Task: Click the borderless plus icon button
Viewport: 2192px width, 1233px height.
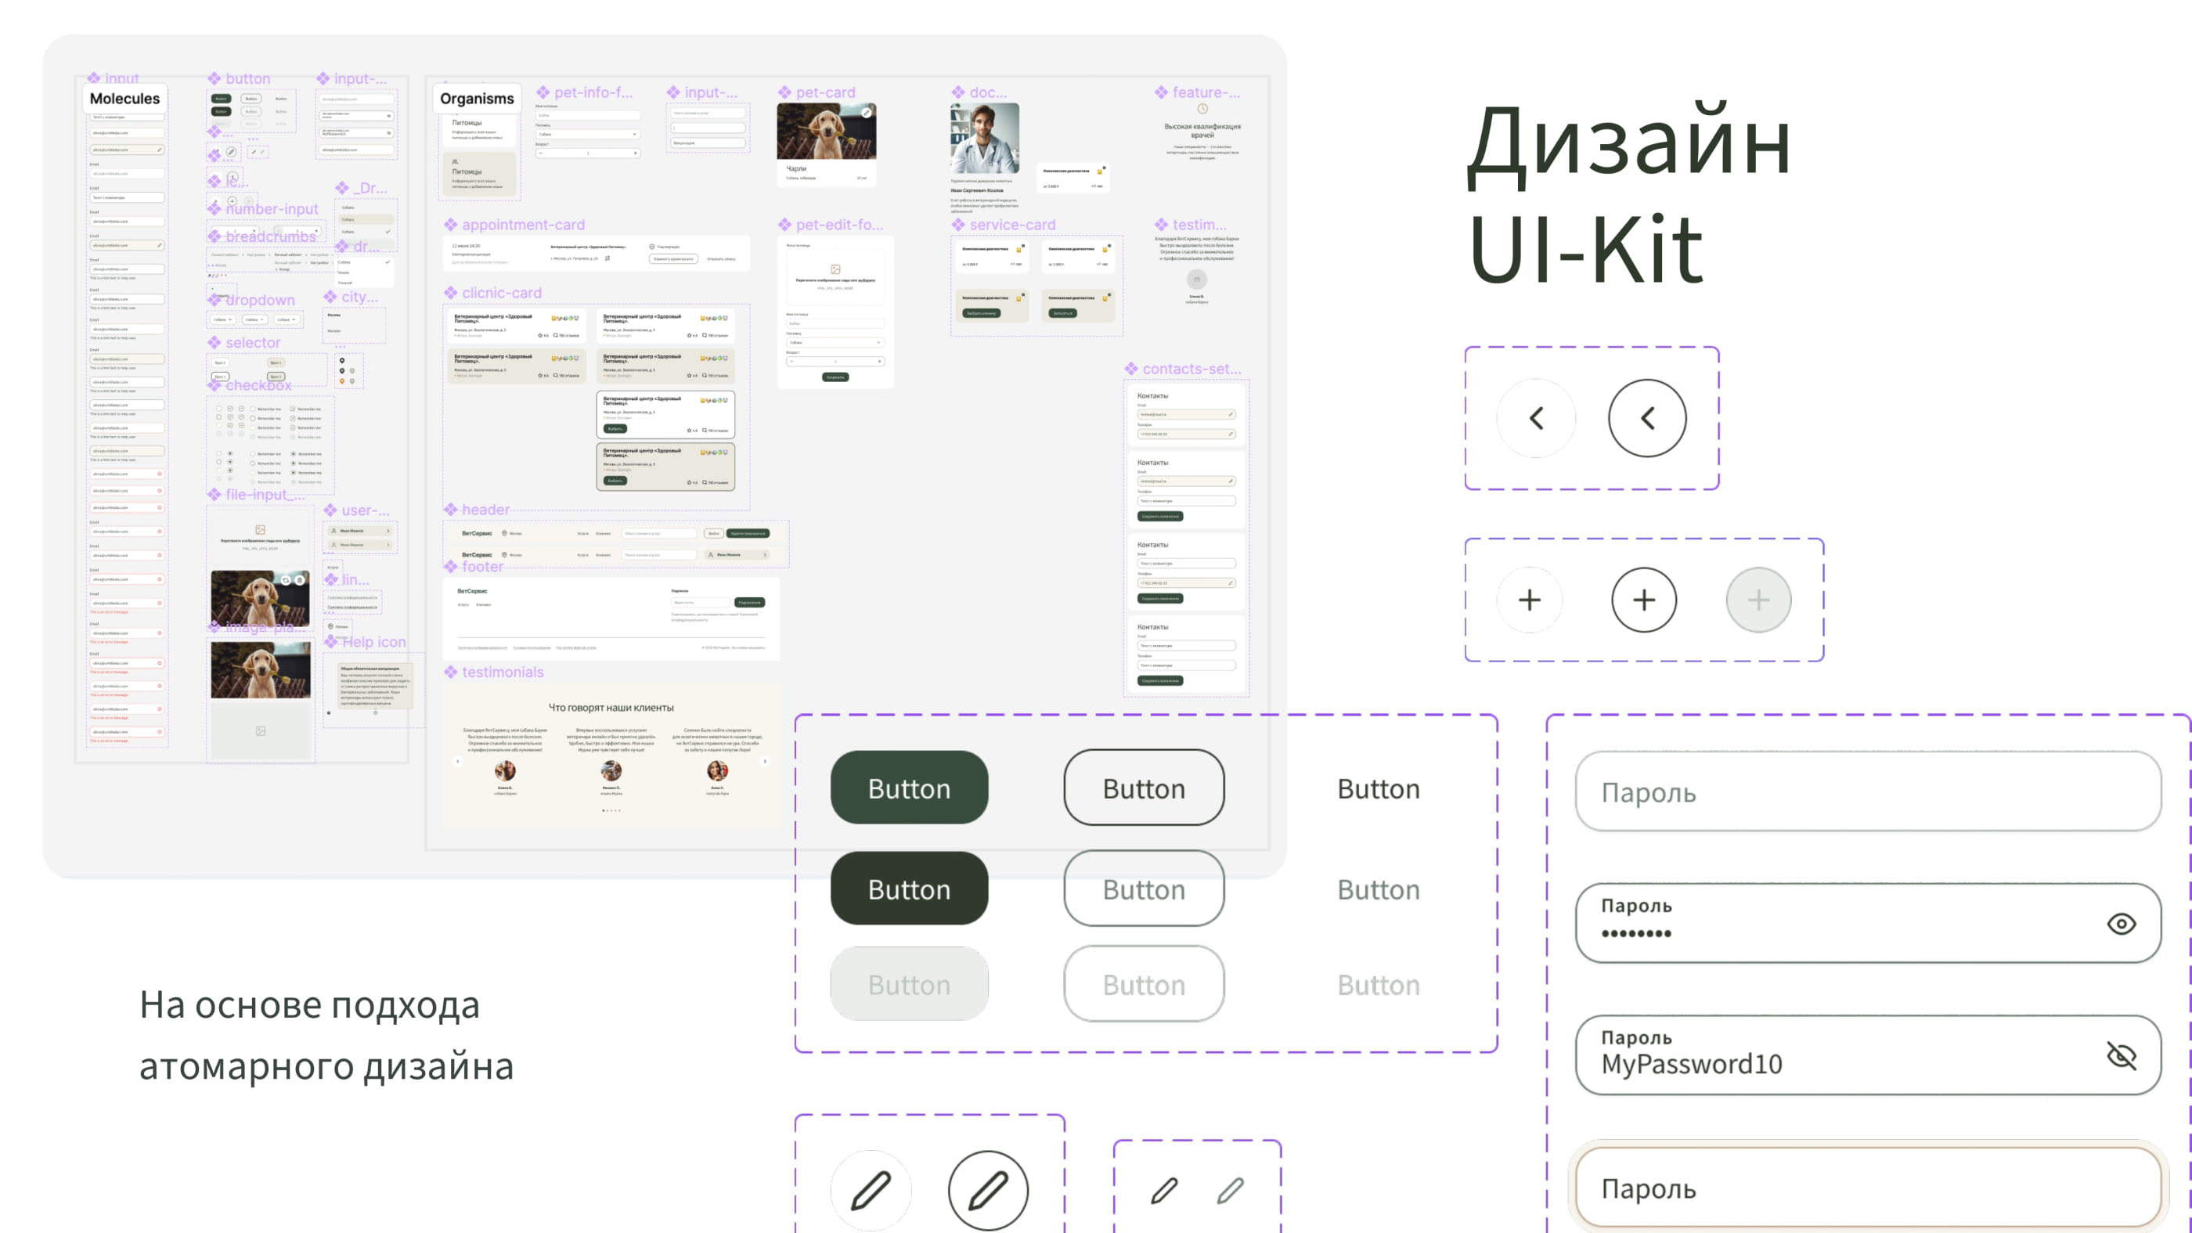Action: click(x=1529, y=600)
